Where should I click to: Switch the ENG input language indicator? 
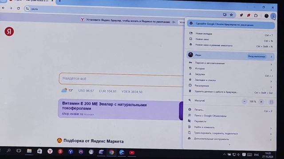tap(256, 155)
